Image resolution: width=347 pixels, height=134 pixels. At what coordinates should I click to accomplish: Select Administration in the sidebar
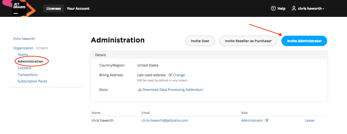point(30,61)
